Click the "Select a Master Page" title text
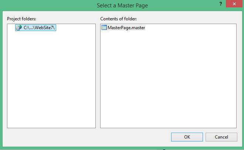The image size is (244, 150). [122, 5]
